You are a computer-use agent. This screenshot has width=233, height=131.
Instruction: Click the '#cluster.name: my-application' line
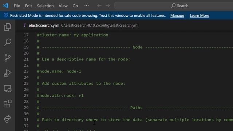click(x=72, y=35)
